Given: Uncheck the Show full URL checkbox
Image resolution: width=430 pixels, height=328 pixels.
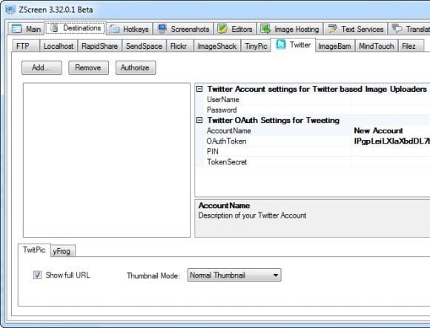Looking at the screenshot, I should tap(37, 275).
